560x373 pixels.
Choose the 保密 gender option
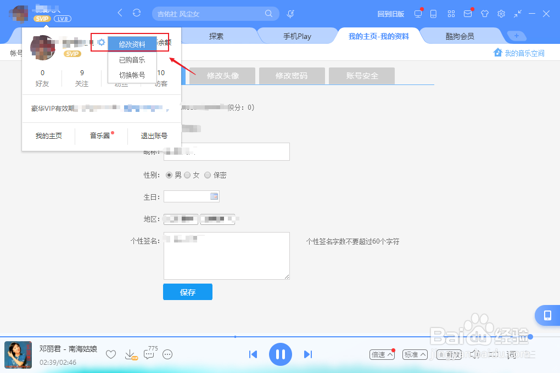click(209, 175)
